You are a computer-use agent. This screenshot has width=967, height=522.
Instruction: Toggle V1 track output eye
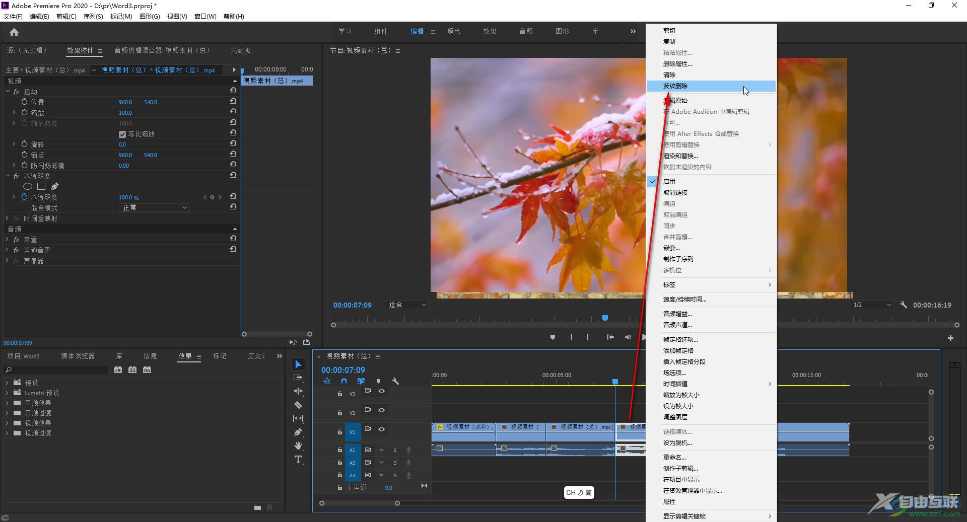(381, 429)
